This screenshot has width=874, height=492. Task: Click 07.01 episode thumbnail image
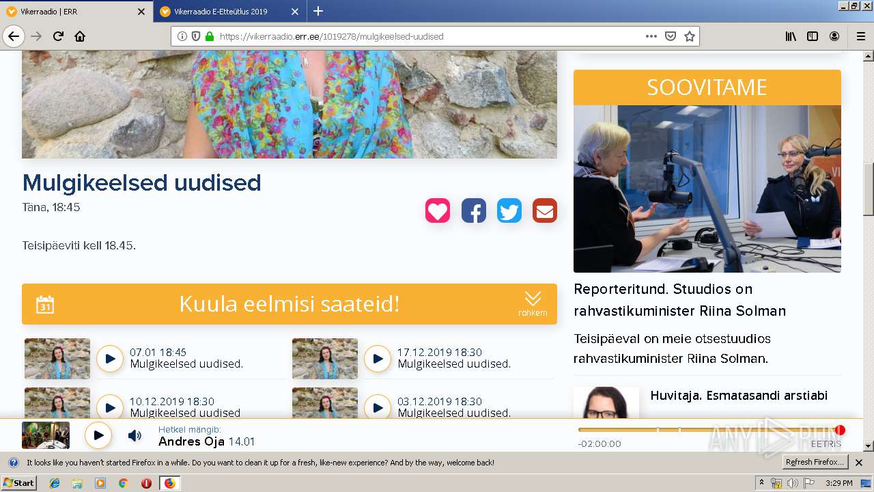point(57,359)
